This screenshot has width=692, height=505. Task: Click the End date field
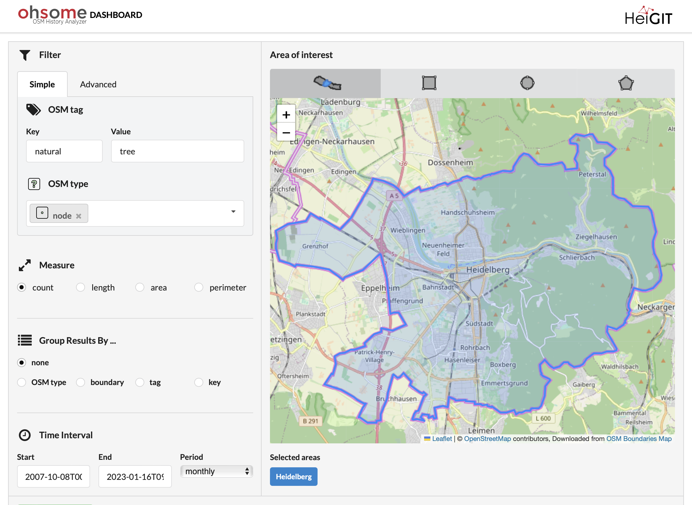[x=135, y=477]
